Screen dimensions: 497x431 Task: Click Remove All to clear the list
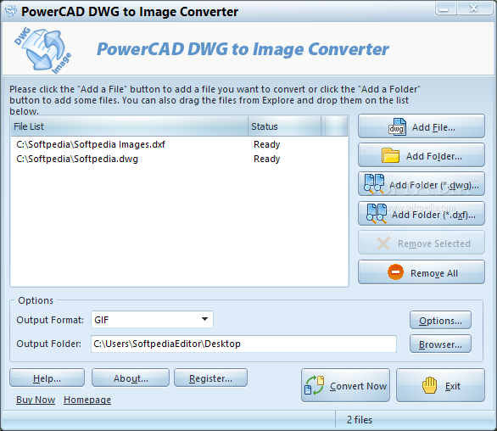422,272
